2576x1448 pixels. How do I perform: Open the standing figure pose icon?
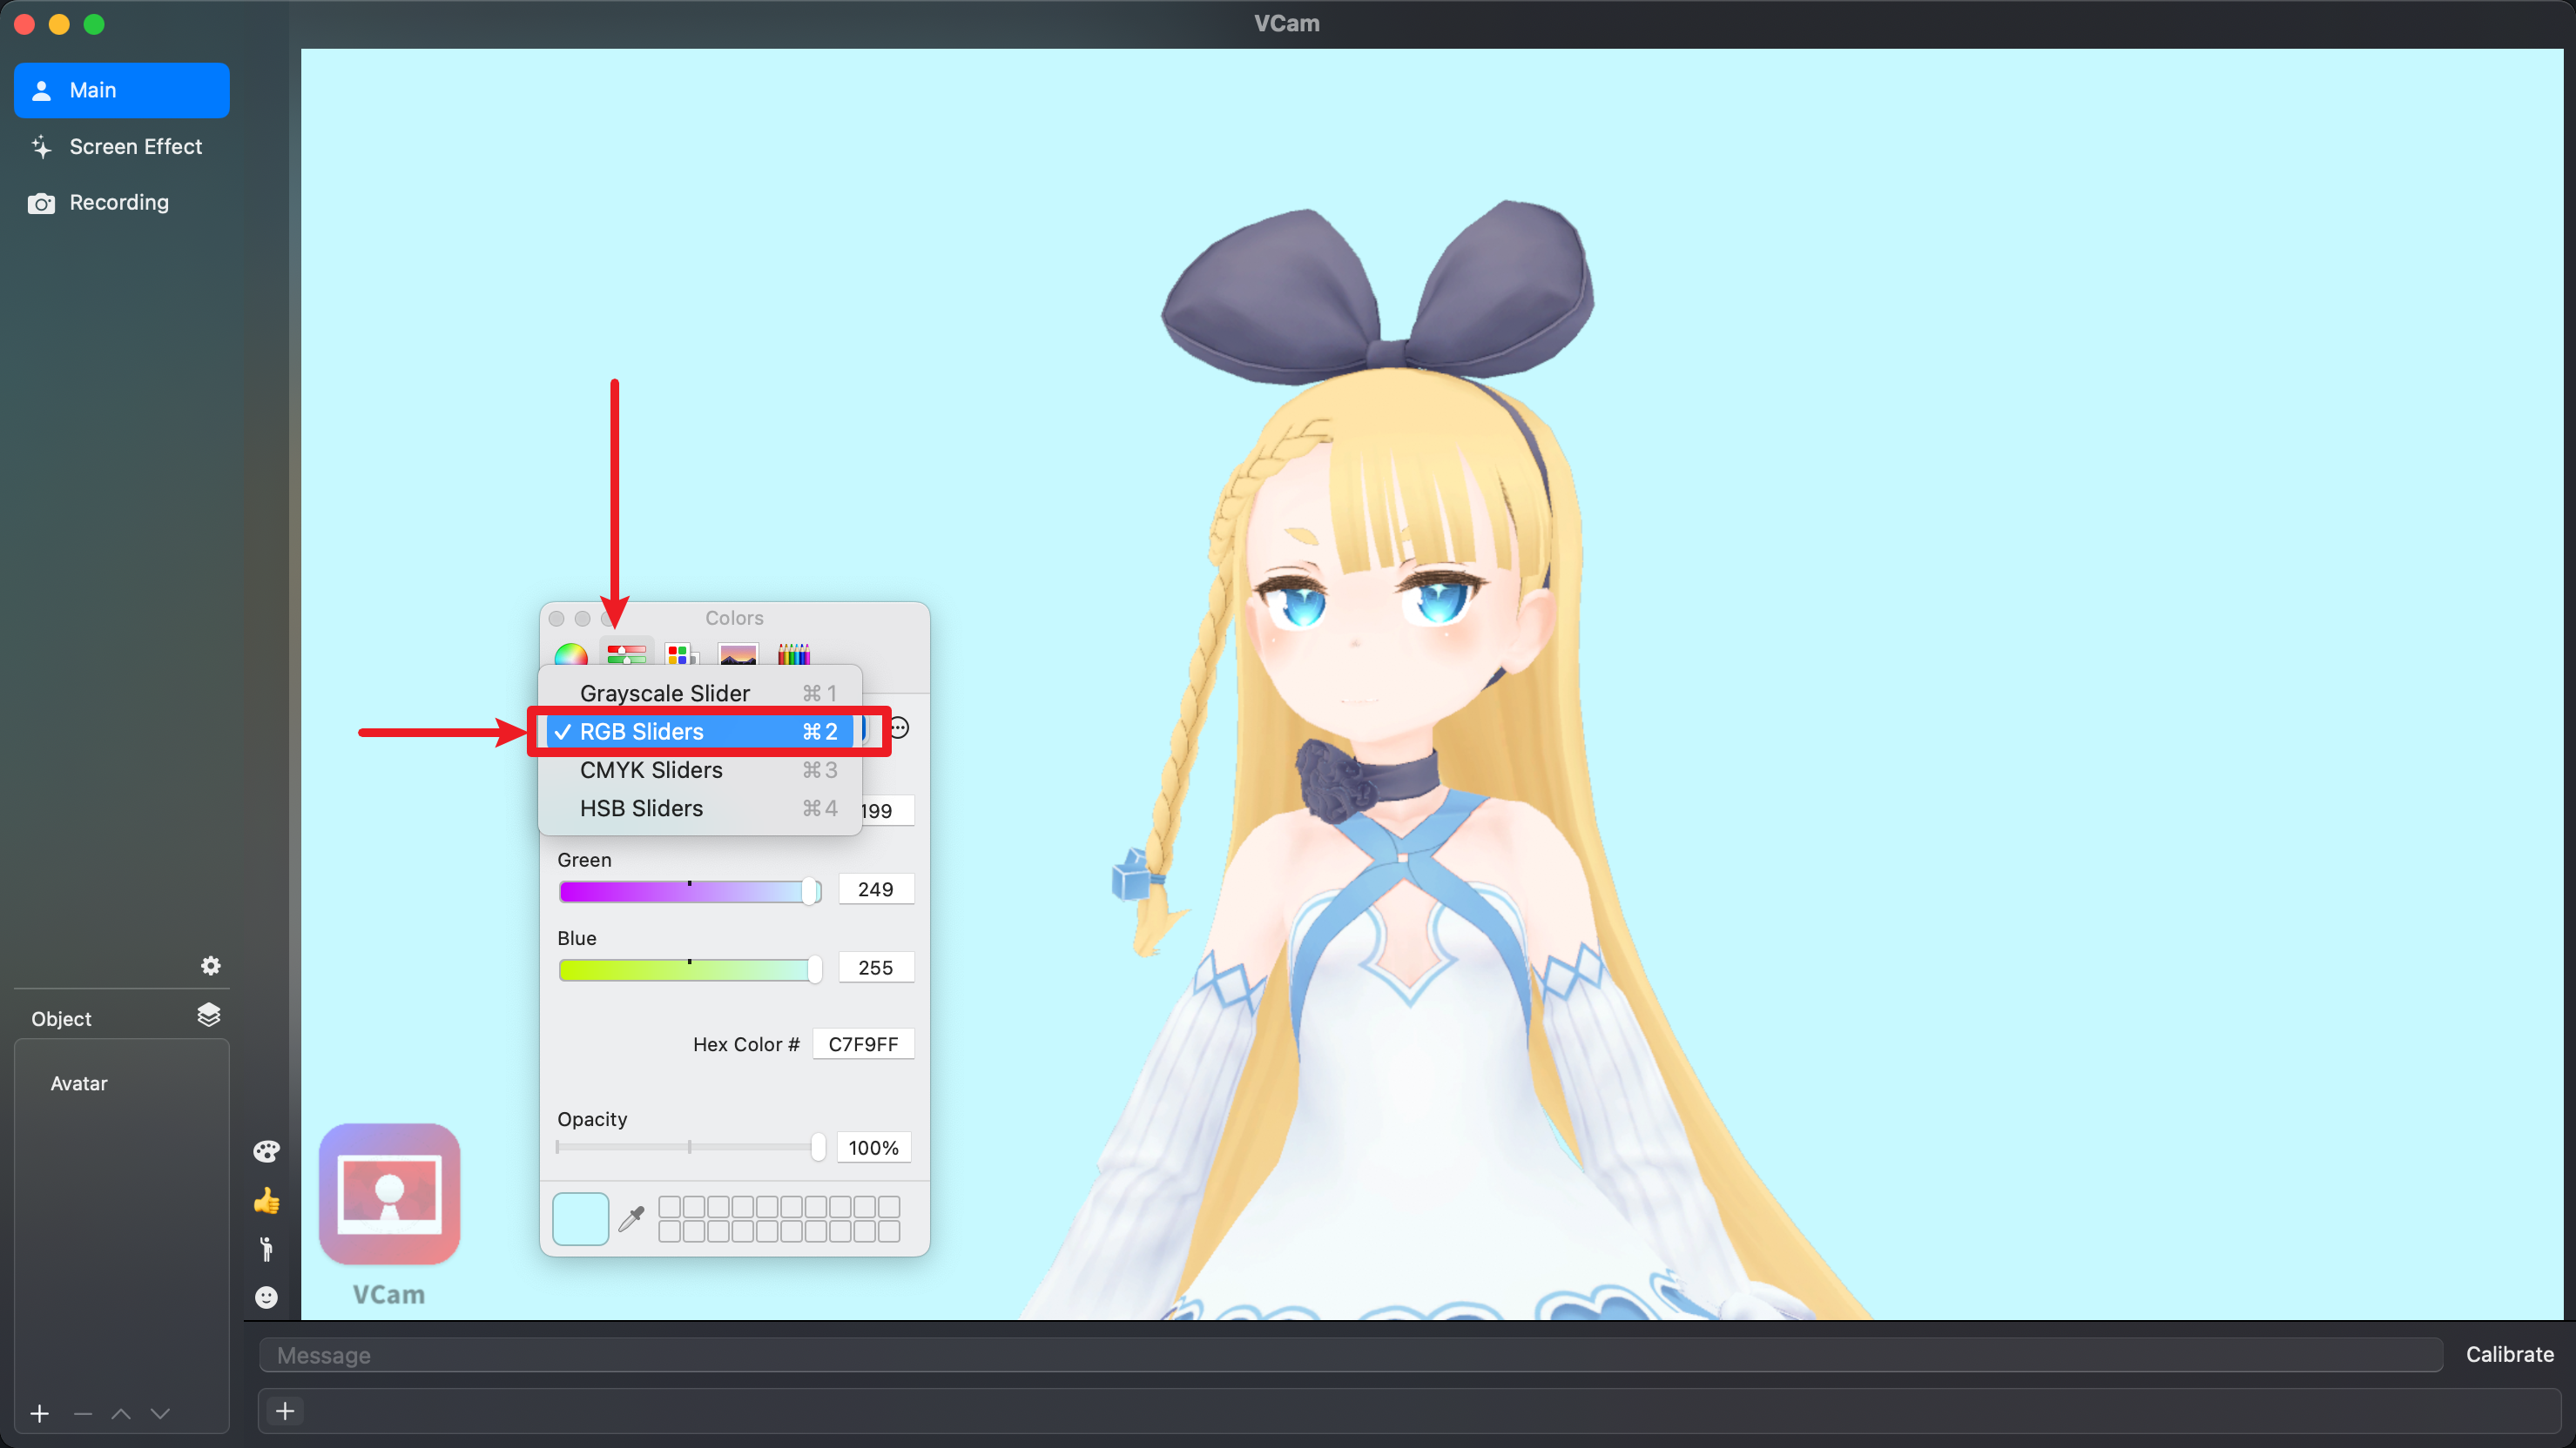pos(266,1249)
